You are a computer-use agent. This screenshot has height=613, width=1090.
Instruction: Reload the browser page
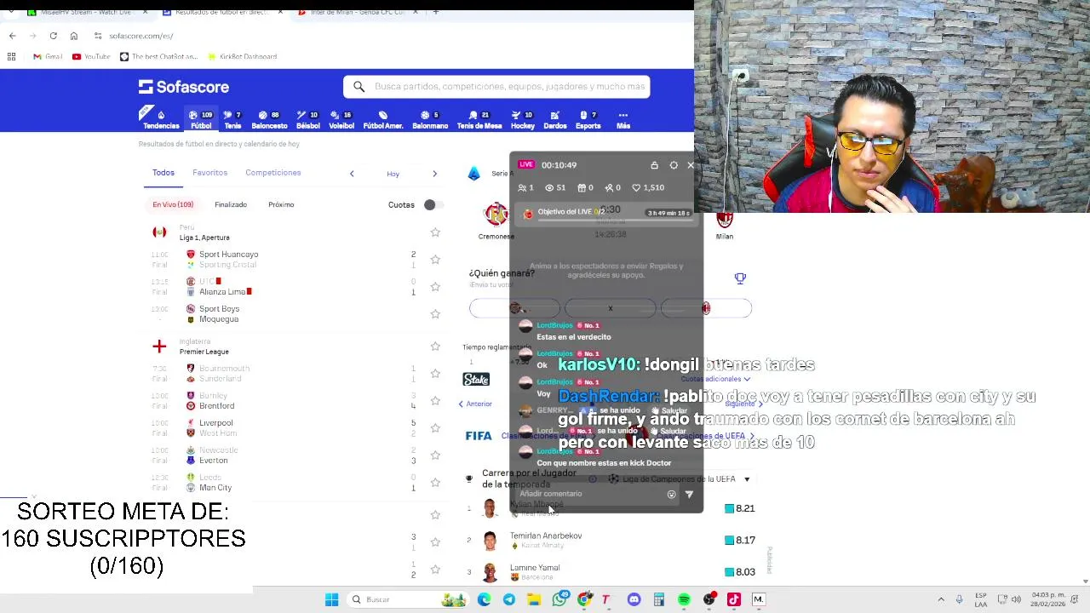[x=53, y=36]
